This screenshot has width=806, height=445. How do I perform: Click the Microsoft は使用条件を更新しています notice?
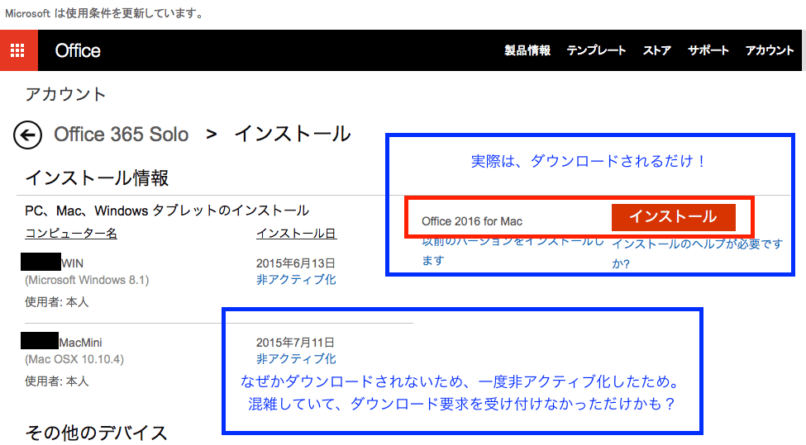tap(105, 13)
